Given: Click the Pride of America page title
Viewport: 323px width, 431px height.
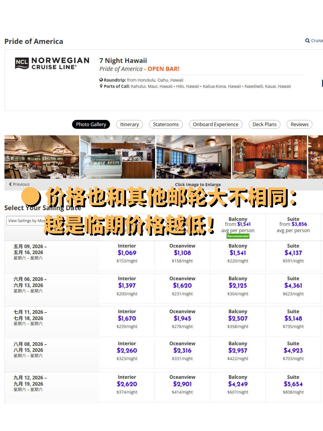Looking at the screenshot, I should click(34, 41).
